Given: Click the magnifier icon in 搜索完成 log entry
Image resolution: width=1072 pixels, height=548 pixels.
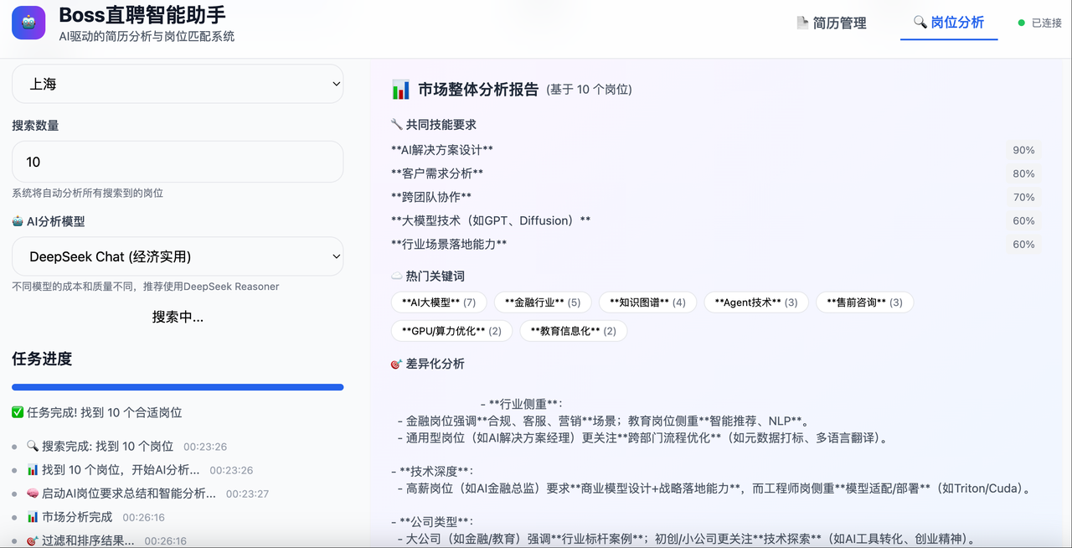Looking at the screenshot, I should point(33,446).
